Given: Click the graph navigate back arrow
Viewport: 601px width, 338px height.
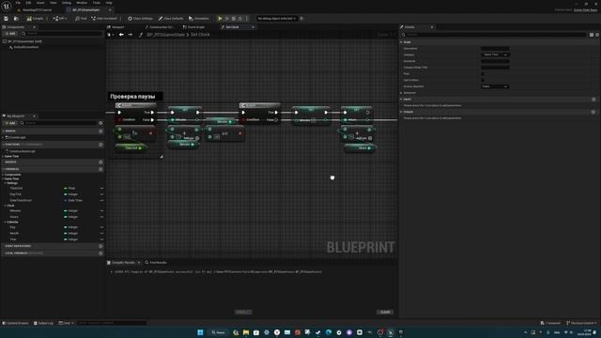Looking at the screenshot, I should pyautogui.click(x=121, y=35).
